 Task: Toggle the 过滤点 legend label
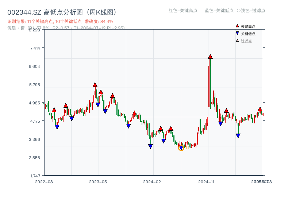point(246,41)
